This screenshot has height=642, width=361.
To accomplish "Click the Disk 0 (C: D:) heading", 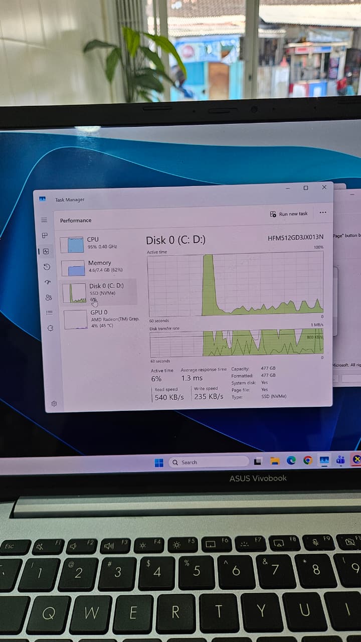I will (x=175, y=240).
